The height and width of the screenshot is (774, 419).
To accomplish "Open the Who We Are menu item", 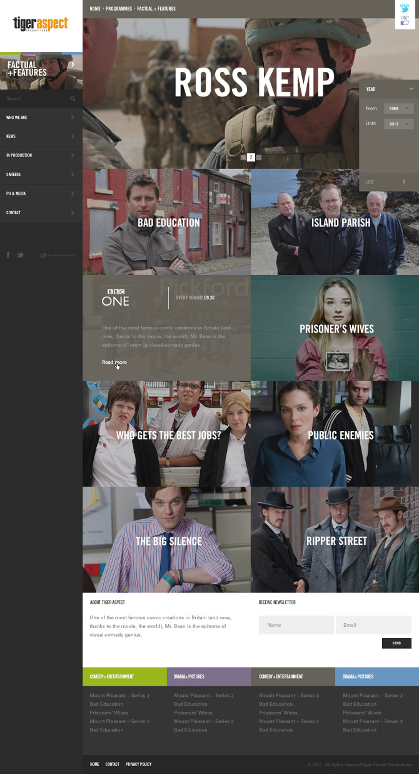I will (41, 118).
